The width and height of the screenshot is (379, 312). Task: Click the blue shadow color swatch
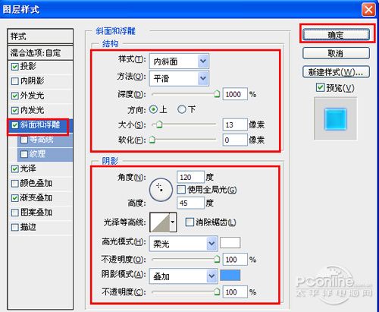(x=230, y=275)
